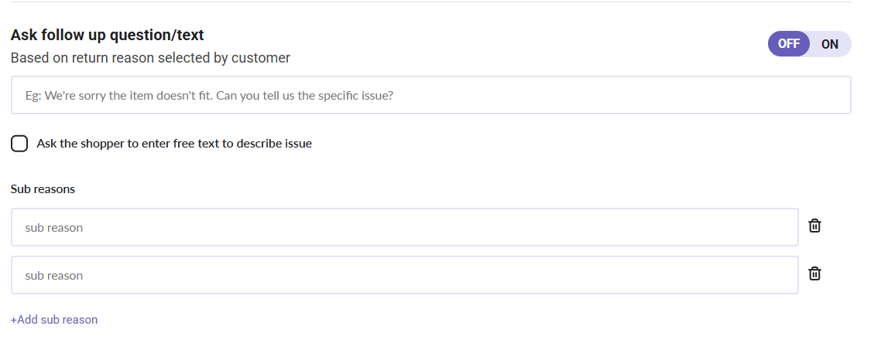
Task: Focus the first sub reason input
Action: pyautogui.click(x=404, y=228)
